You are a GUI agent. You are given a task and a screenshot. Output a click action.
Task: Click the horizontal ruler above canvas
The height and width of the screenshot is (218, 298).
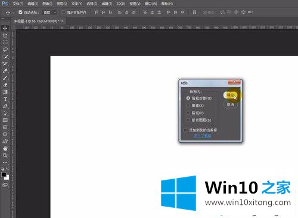pyautogui.click(x=157, y=27)
